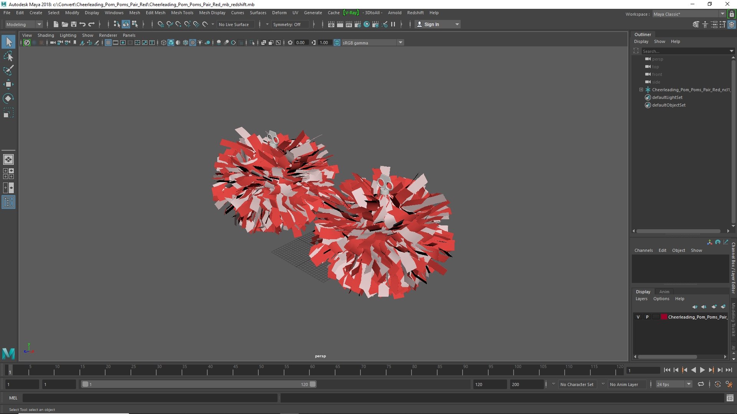737x414 pixels.
Task: Toggle sRGB gamma color management icon
Action: point(337,43)
